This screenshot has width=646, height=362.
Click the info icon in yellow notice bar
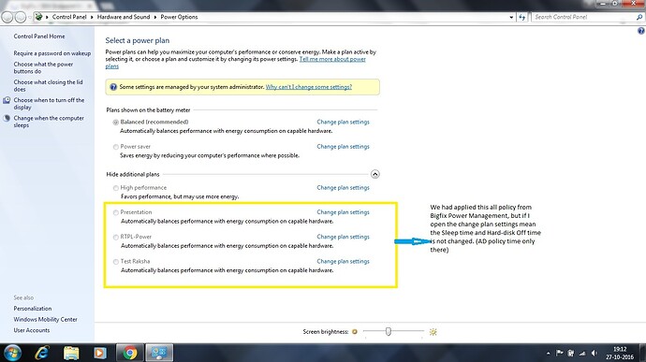pos(113,87)
